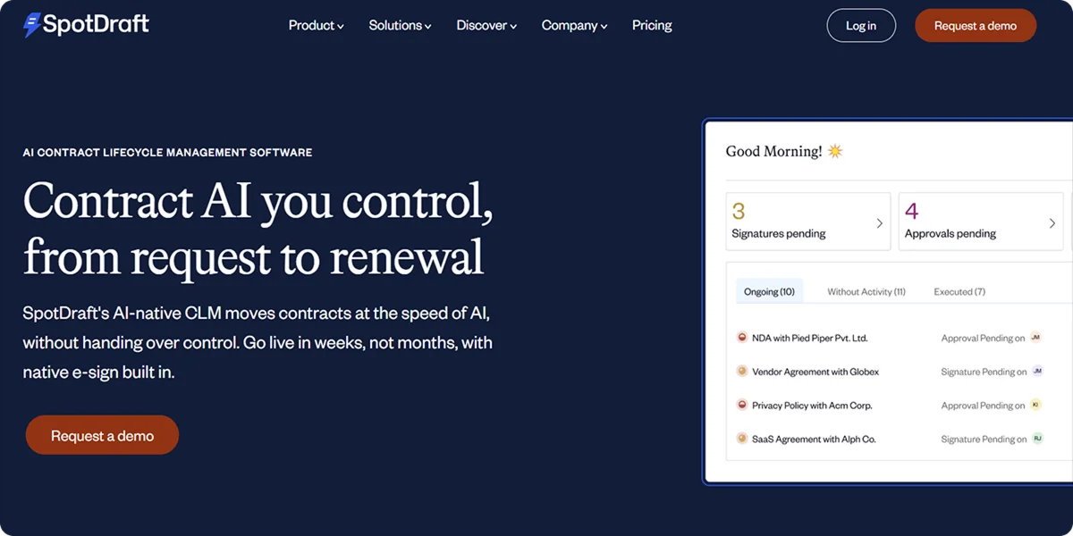The width and height of the screenshot is (1073, 536).
Task: Click the status icon beside NDA with Pied Piper
Action: tap(741, 338)
